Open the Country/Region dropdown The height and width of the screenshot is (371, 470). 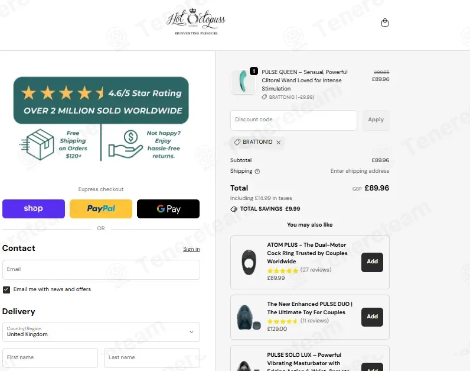click(101, 332)
